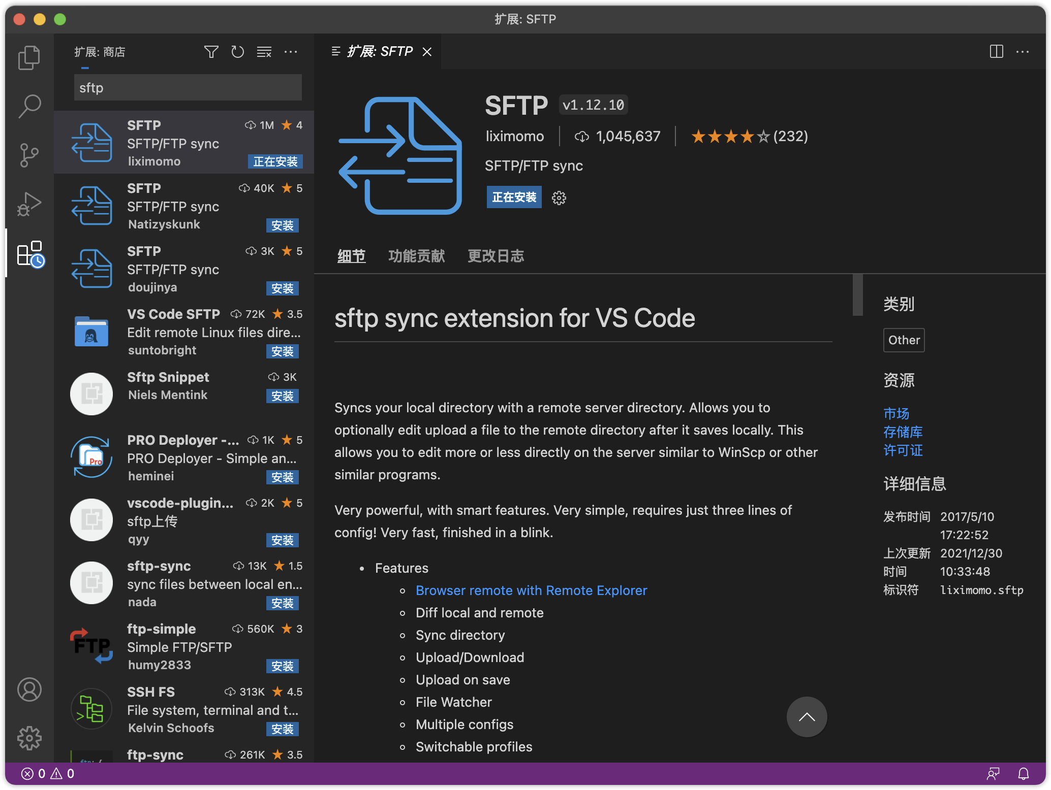This screenshot has height=790, width=1051.
Task: Select the SFTP extension by liximomo
Action: point(184,143)
